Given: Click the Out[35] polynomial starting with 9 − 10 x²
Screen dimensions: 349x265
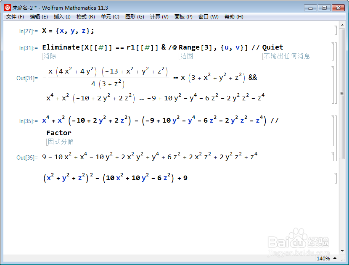Looking at the screenshot, I should [x=150, y=157].
